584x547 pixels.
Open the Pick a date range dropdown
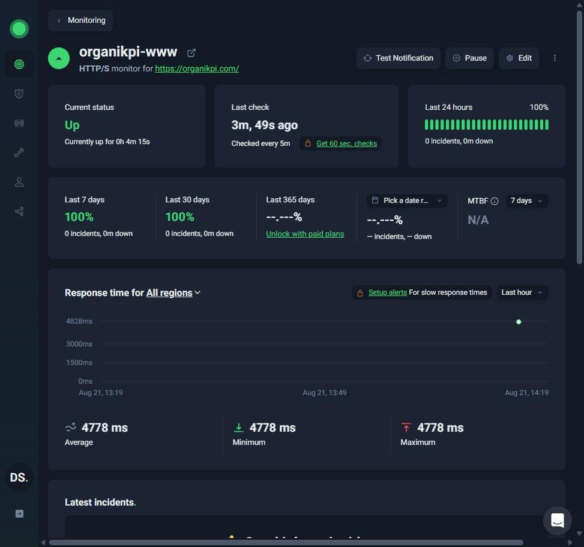click(x=407, y=201)
